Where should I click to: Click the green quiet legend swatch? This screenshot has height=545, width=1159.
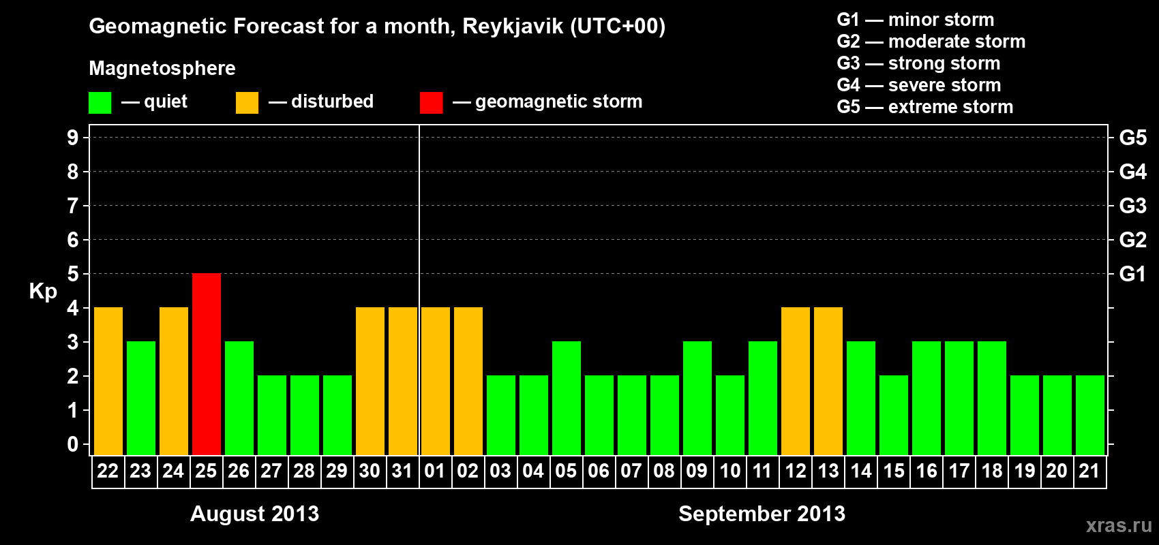[x=100, y=103]
